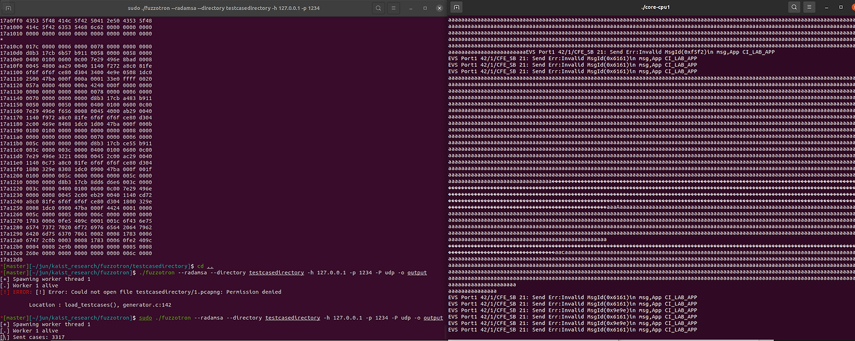
Task: Click the hex dump line starting 17a10c0
Action: pyautogui.click(x=76, y=46)
